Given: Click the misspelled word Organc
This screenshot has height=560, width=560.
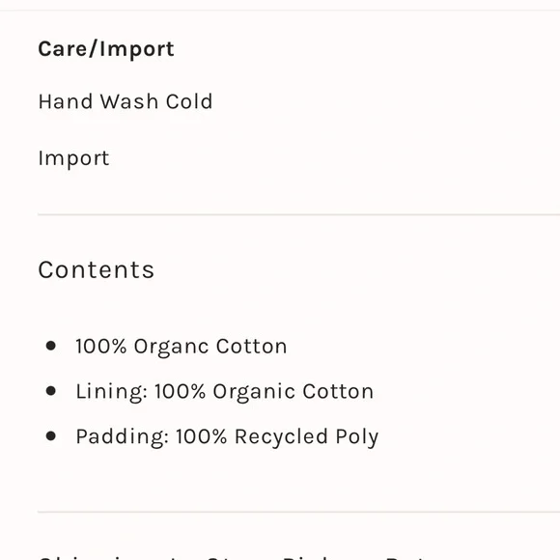Looking at the screenshot, I should (x=171, y=347).
